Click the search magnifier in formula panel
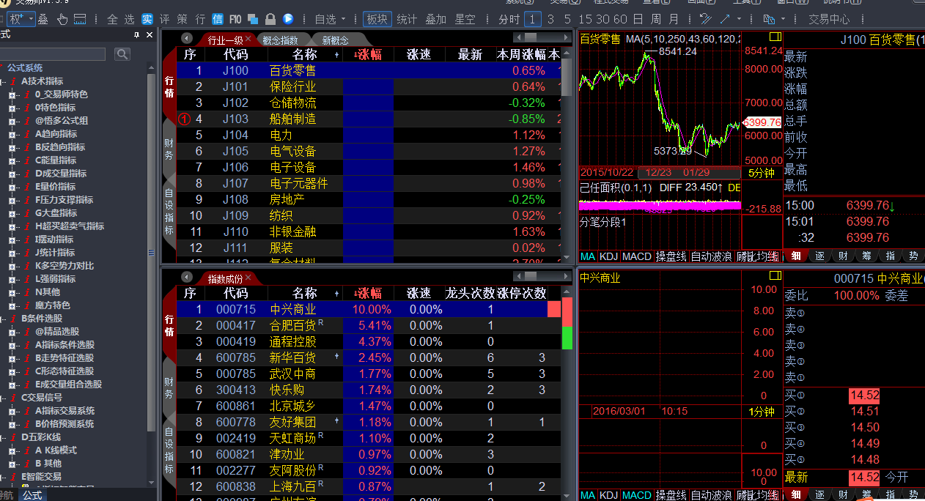Image resolution: width=925 pixels, height=501 pixels. pyautogui.click(x=122, y=54)
